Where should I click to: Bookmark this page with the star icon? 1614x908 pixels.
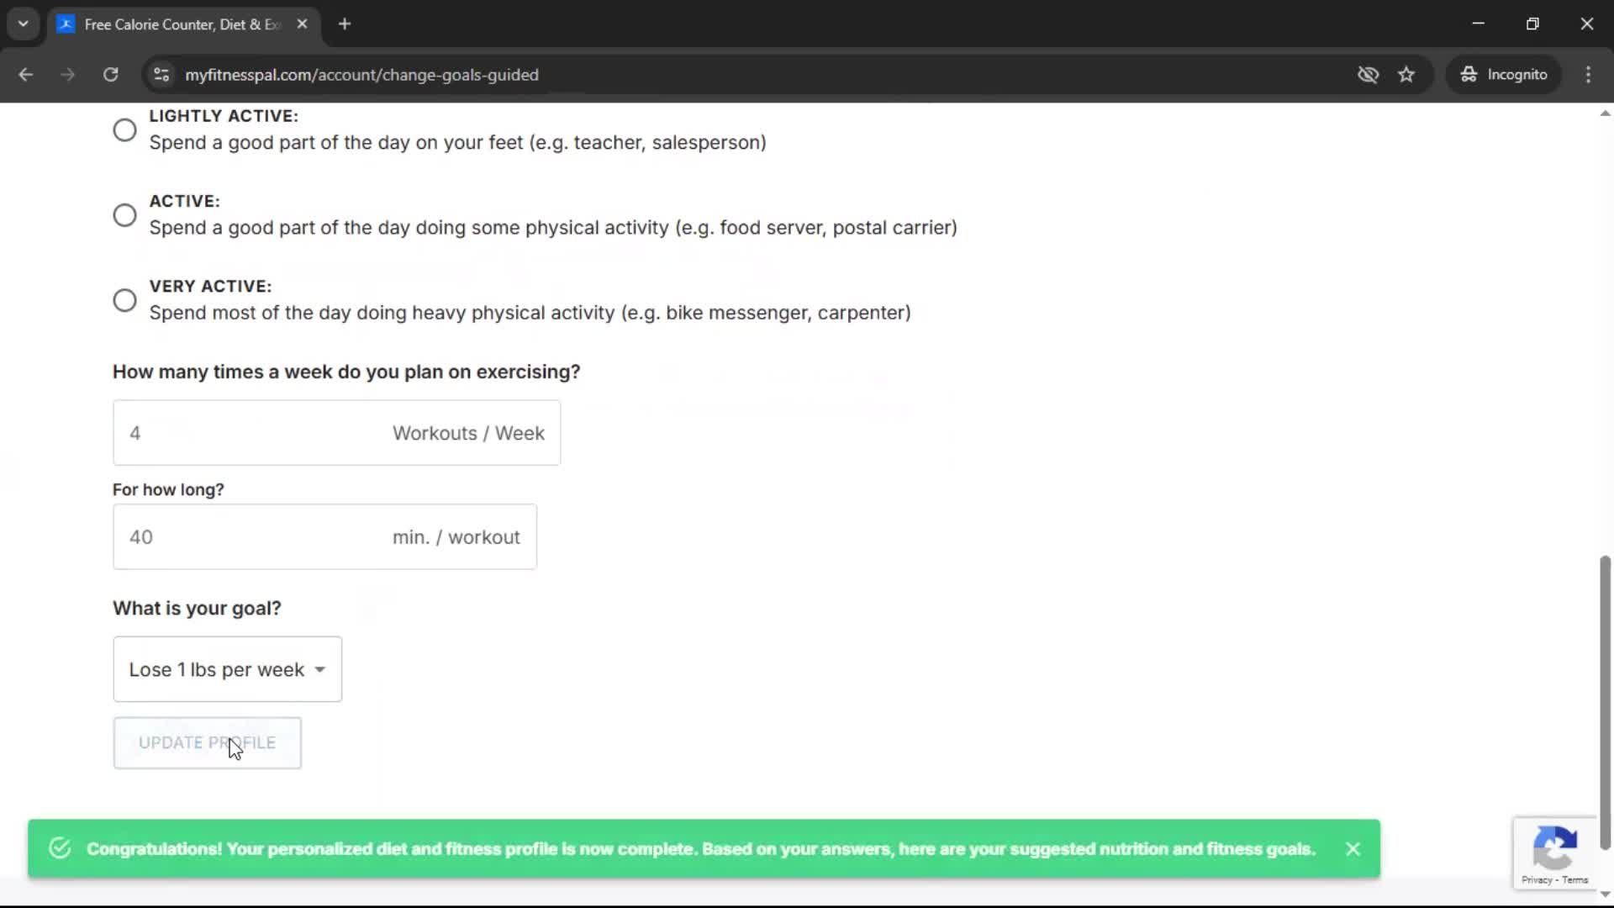coord(1406,74)
